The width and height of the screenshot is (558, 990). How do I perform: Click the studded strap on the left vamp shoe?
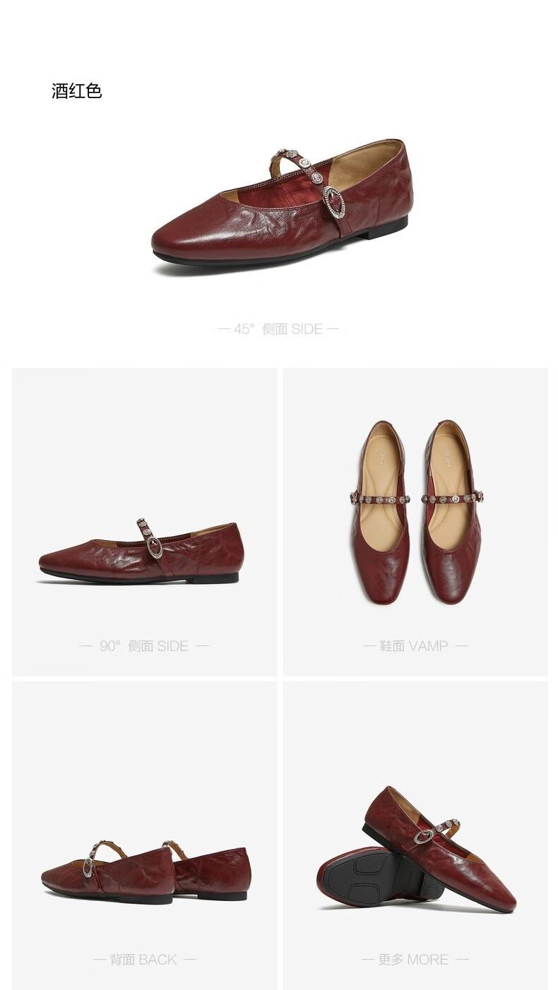[379, 499]
